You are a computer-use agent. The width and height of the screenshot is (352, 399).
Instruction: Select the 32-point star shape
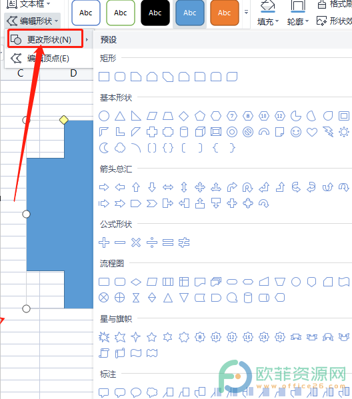280,337
